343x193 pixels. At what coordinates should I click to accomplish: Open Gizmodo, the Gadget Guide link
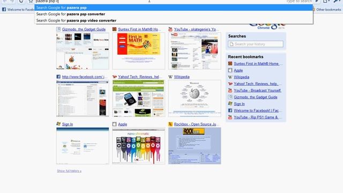84,29
